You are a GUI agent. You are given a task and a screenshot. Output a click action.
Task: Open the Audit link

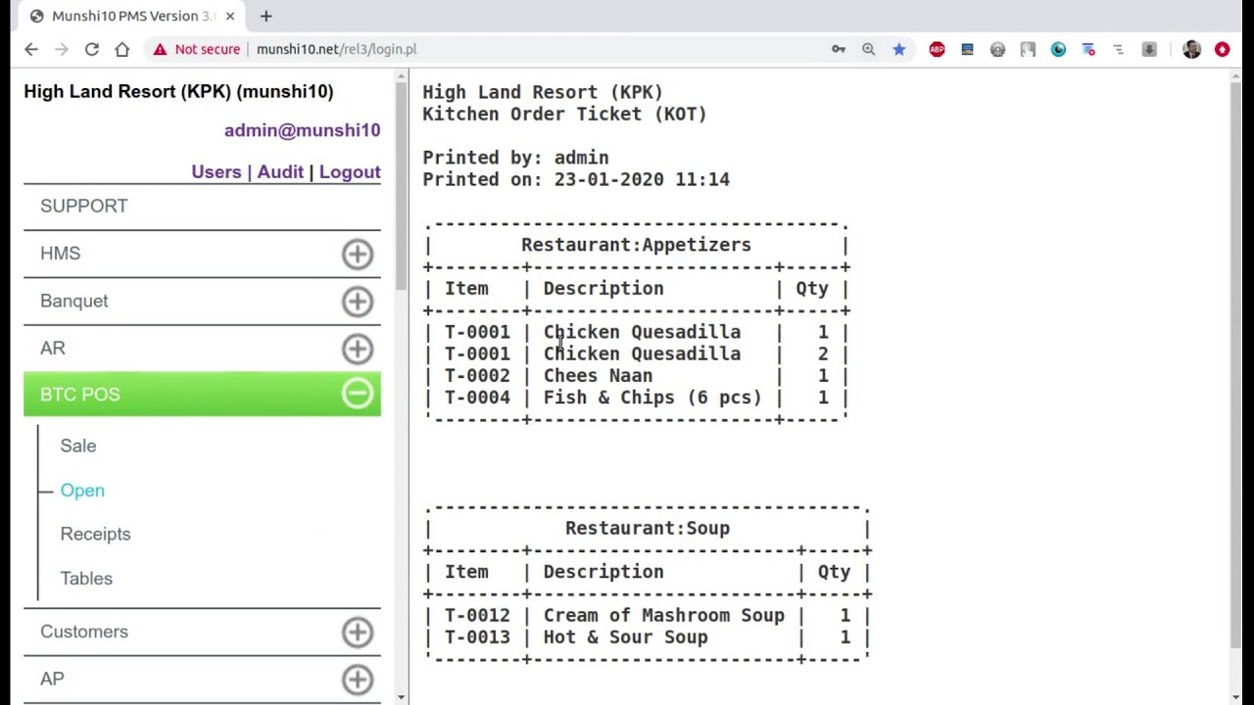point(280,172)
